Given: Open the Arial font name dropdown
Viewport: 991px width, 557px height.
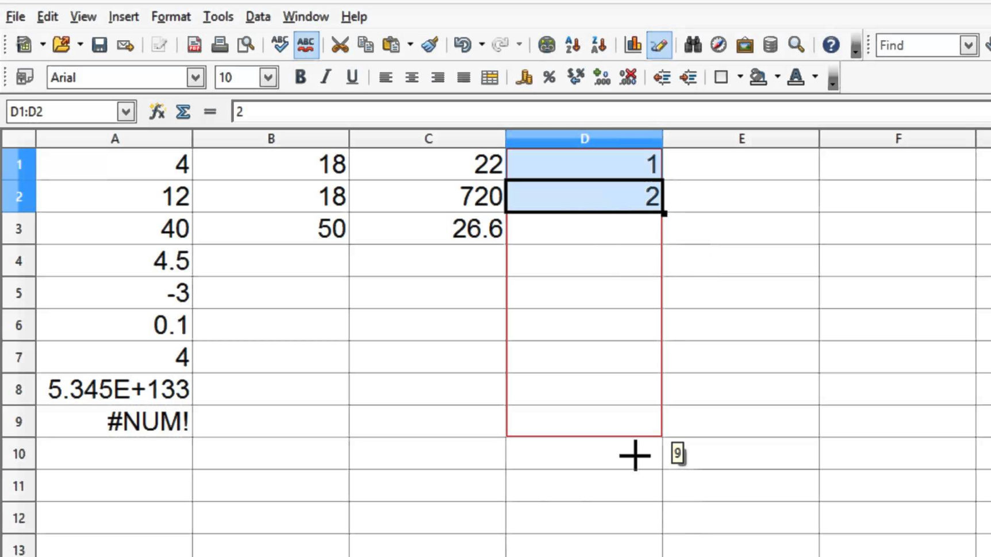Looking at the screenshot, I should 196,77.
